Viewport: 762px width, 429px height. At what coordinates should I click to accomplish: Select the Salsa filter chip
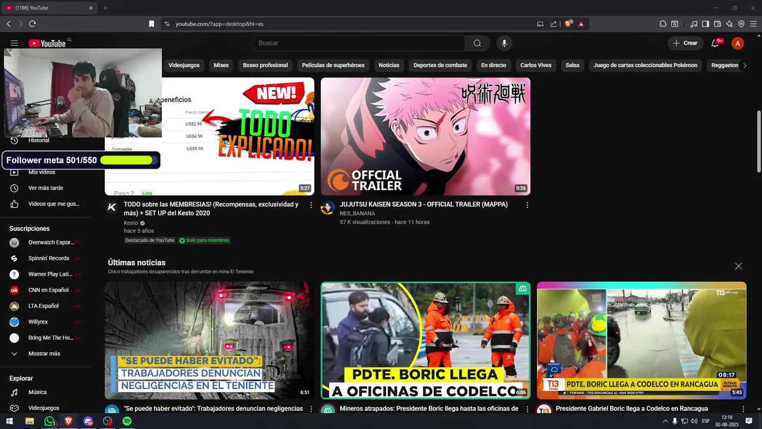[x=572, y=66]
